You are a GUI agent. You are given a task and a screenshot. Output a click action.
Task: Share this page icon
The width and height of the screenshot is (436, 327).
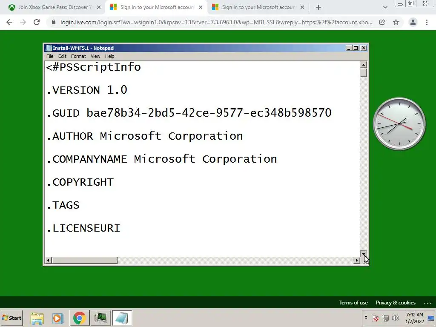point(382,22)
